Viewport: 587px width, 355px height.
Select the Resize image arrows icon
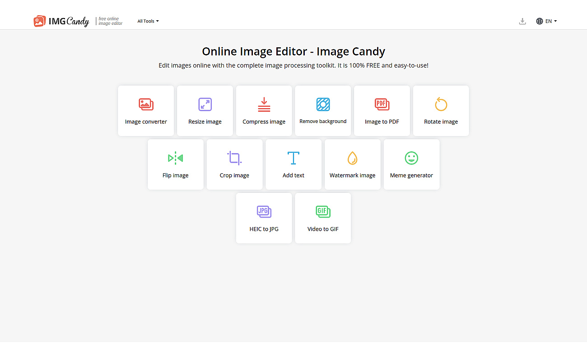tap(205, 105)
